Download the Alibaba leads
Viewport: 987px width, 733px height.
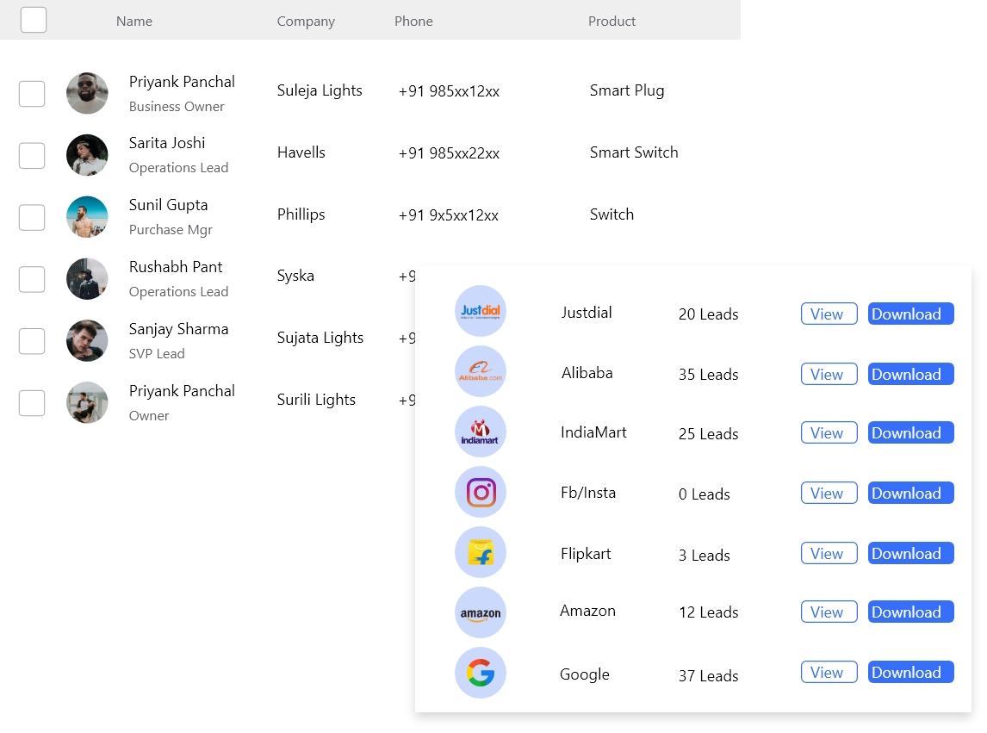pyautogui.click(x=911, y=374)
